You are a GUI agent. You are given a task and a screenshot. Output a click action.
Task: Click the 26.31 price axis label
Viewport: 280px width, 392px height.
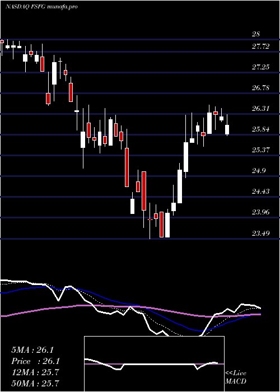tap(260, 109)
